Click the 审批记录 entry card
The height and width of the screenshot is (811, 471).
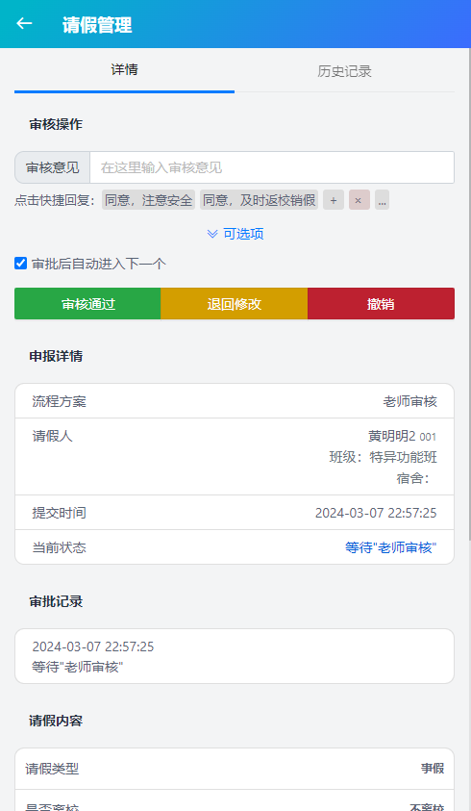pos(235,656)
